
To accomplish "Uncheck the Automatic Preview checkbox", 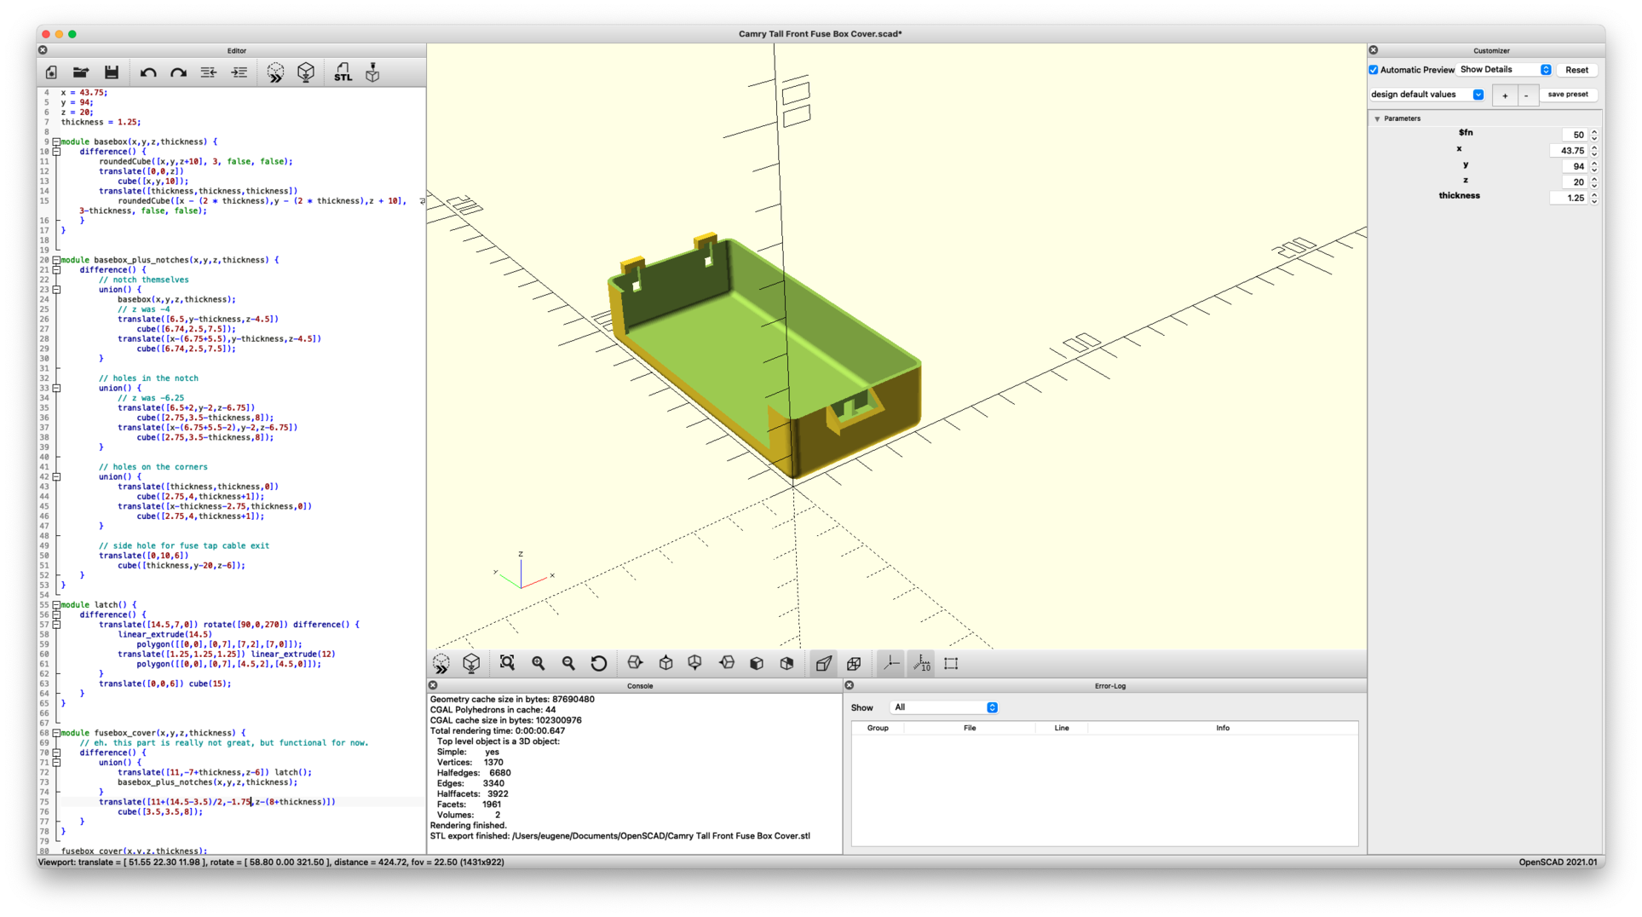I will [1374, 70].
